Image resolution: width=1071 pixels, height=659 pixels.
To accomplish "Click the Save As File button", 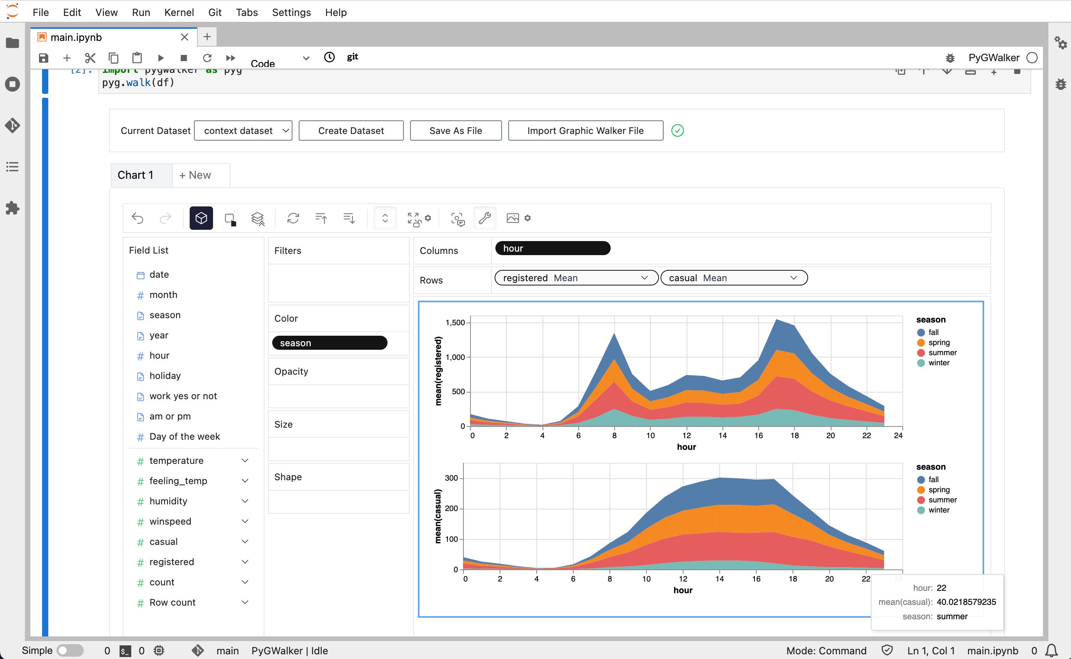I will [x=455, y=130].
